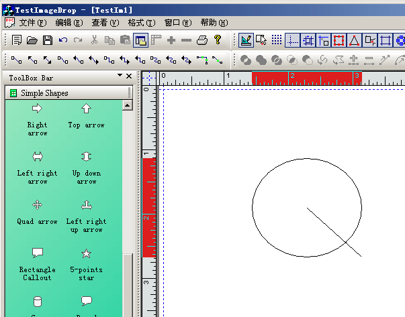Click the Save floppy disk icon
The height and width of the screenshot is (317, 405).
48,40
